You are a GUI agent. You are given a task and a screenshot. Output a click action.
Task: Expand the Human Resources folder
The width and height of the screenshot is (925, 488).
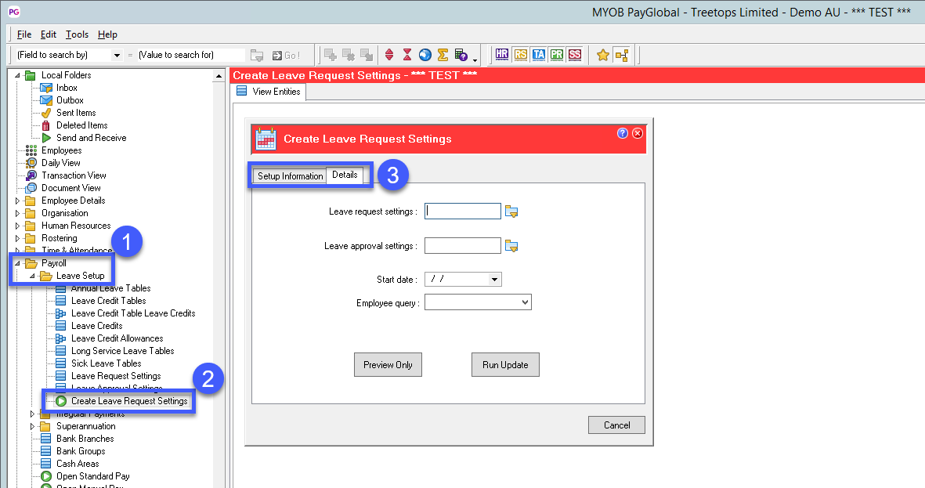point(18,226)
